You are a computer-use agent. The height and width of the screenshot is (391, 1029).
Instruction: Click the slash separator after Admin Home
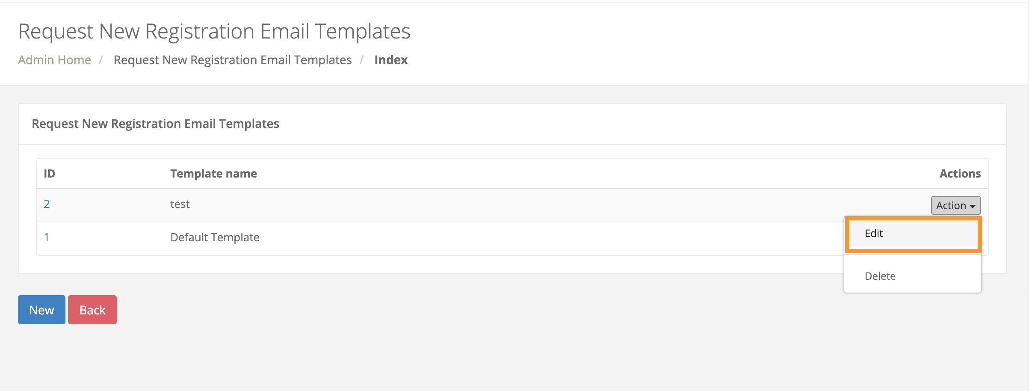click(x=101, y=60)
